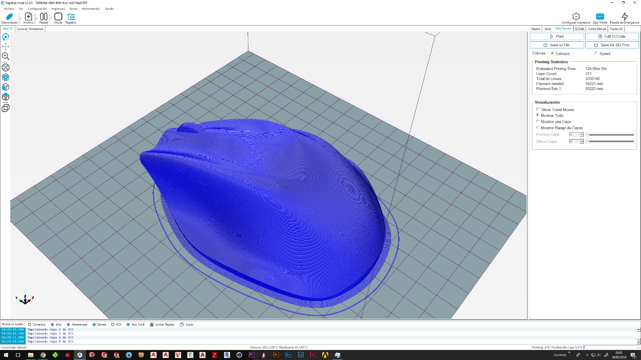The width and height of the screenshot is (641, 360).
Task: Click the Limpiar Registro trash icon
Action: [x=152, y=324]
